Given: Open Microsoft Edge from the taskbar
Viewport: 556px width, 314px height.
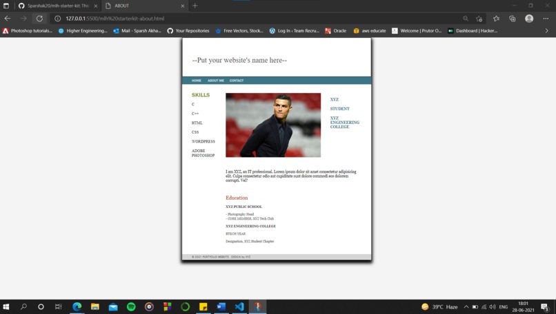Looking at the screenshot, I should coord(77,306).
